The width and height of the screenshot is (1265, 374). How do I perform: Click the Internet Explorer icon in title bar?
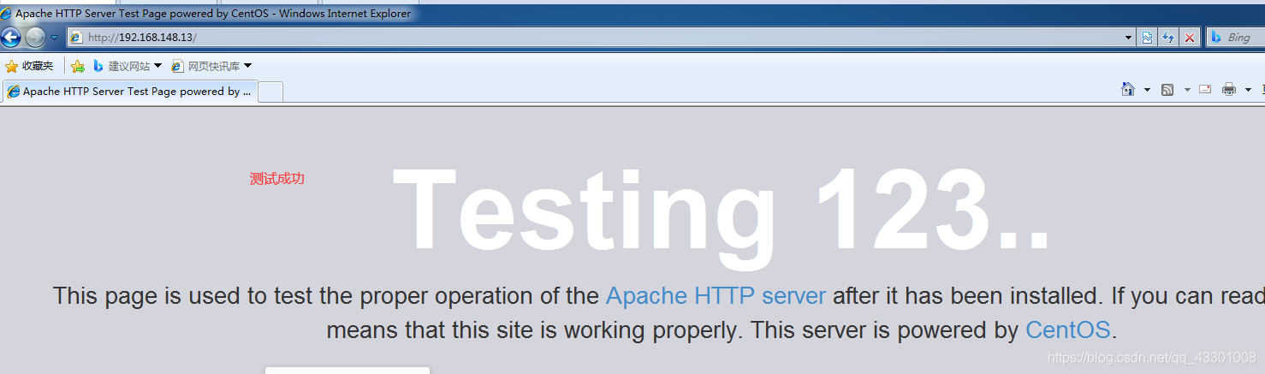(7, 13)
